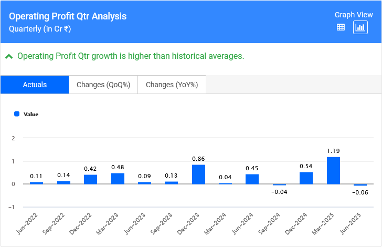
Task: Select the Dec-2023 bar valued 0.86
Action: point(198,174)
